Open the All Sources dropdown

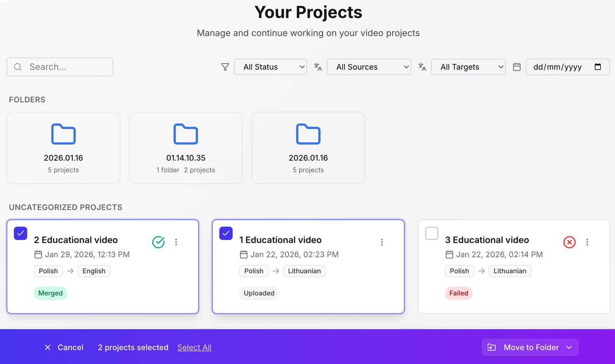(x=369, y=67)
